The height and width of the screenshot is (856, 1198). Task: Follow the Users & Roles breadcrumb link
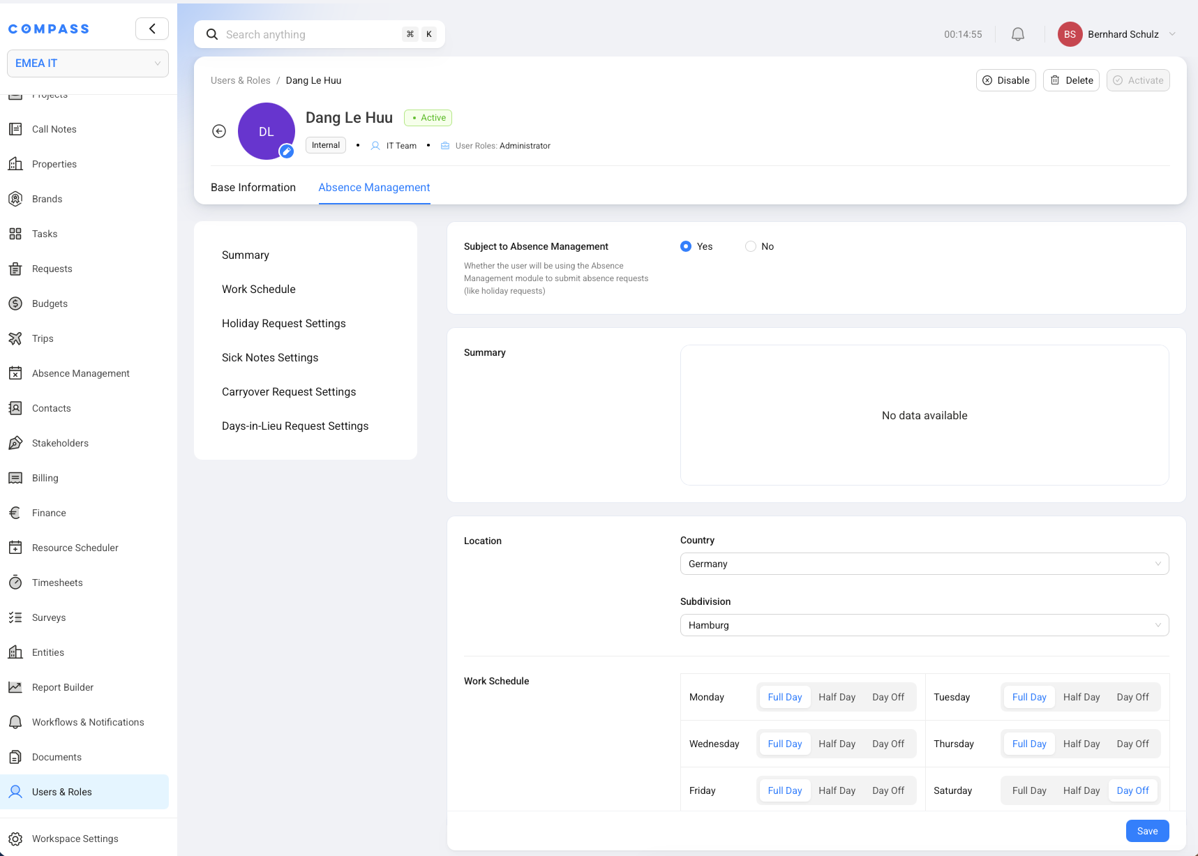pos(241,80)
